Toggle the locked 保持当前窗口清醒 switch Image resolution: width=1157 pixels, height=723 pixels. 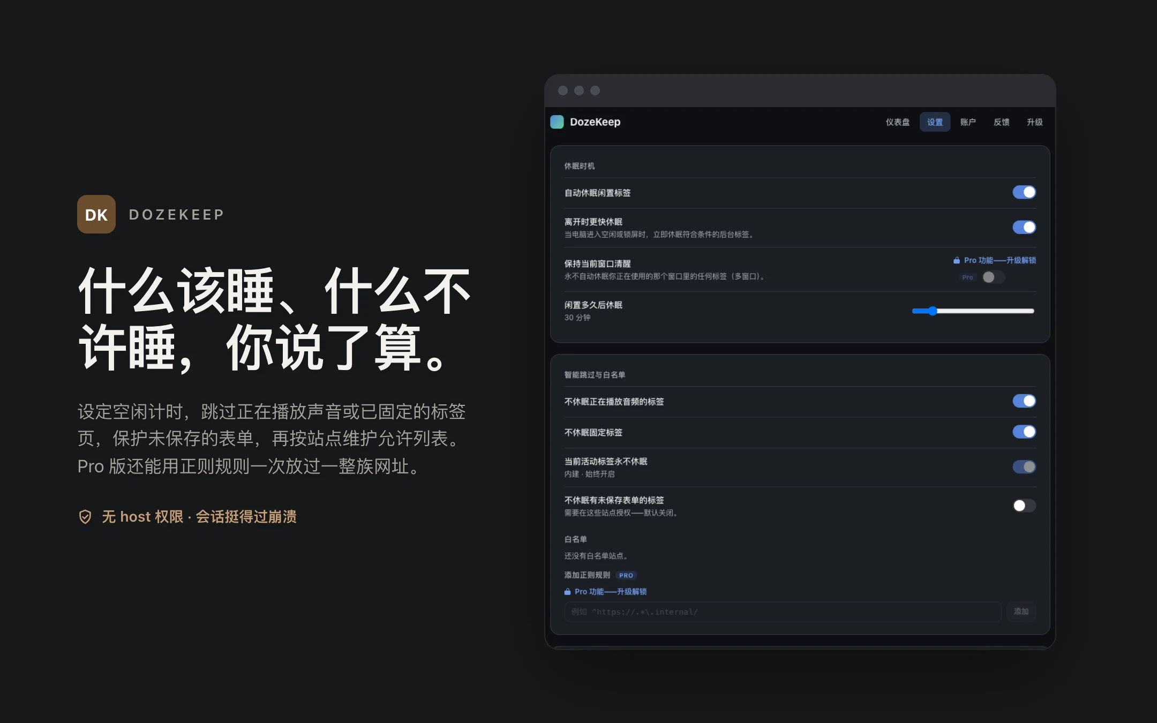(x=994, y=277)
